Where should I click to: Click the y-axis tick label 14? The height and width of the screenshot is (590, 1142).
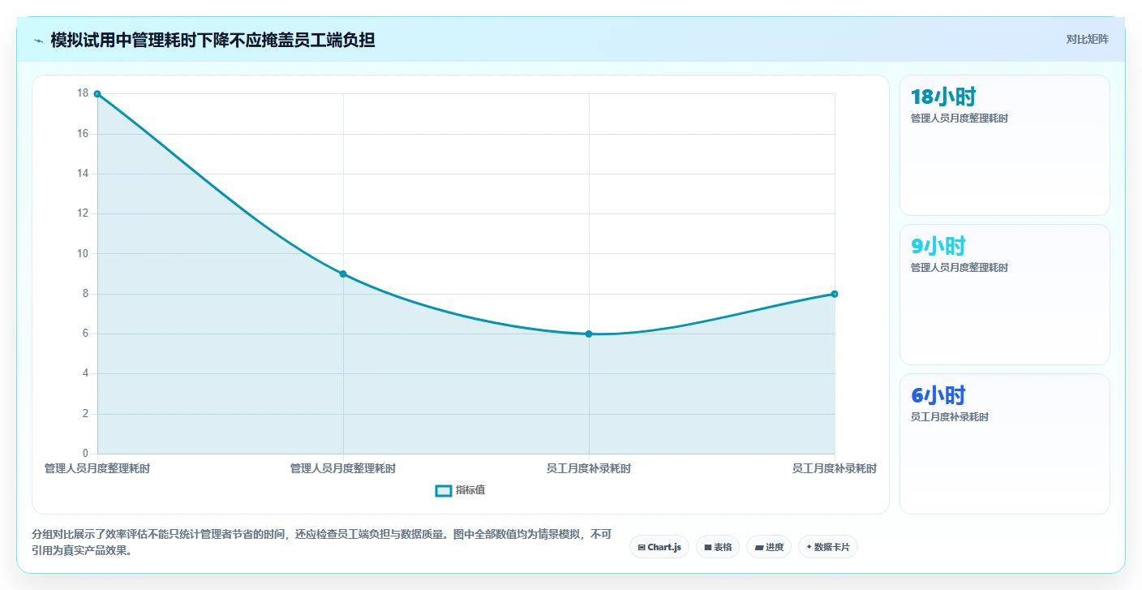(83, 174)
